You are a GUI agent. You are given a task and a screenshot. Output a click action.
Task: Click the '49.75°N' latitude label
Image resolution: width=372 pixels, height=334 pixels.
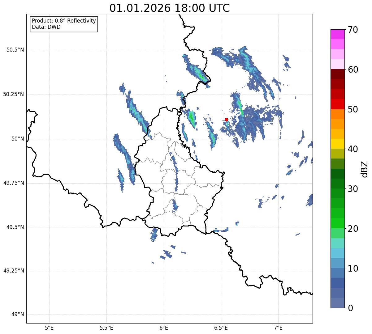pos(13,183)
